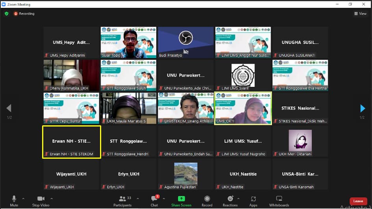Open the Reactions menu
The width and height of the screenshot is (372, 209).
coord(230,200)
